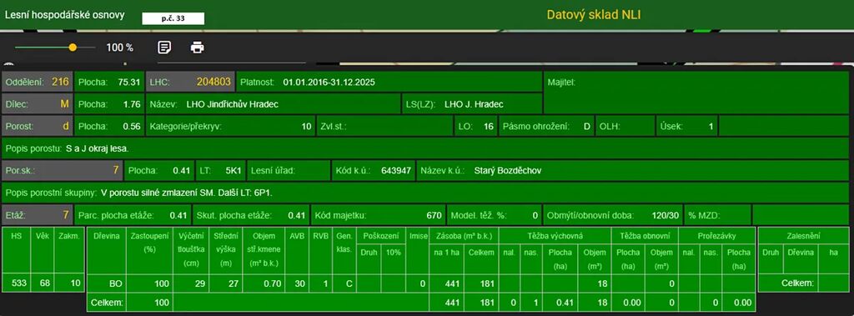854x316 pixels.
Task: Click the LHC 204803 field
Action: (x=191, y=83)
